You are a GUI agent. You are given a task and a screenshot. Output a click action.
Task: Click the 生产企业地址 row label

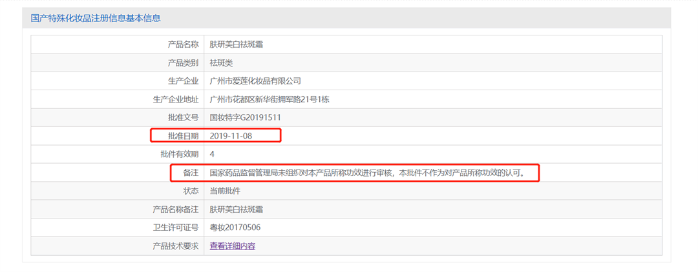176,99
